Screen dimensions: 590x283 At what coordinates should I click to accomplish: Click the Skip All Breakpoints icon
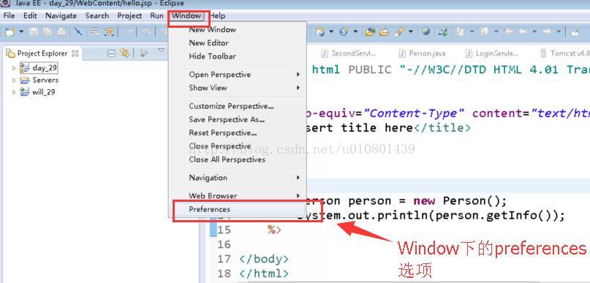[x=78, y=32]
